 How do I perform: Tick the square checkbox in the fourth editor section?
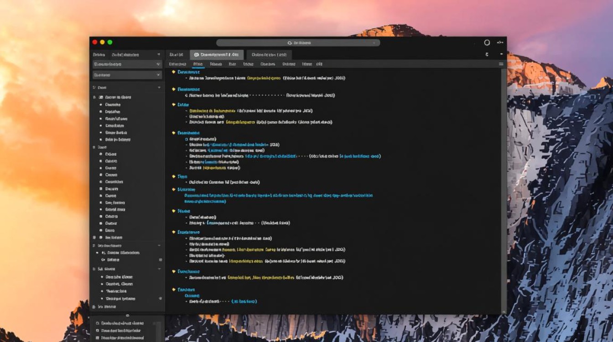[187, 139]
